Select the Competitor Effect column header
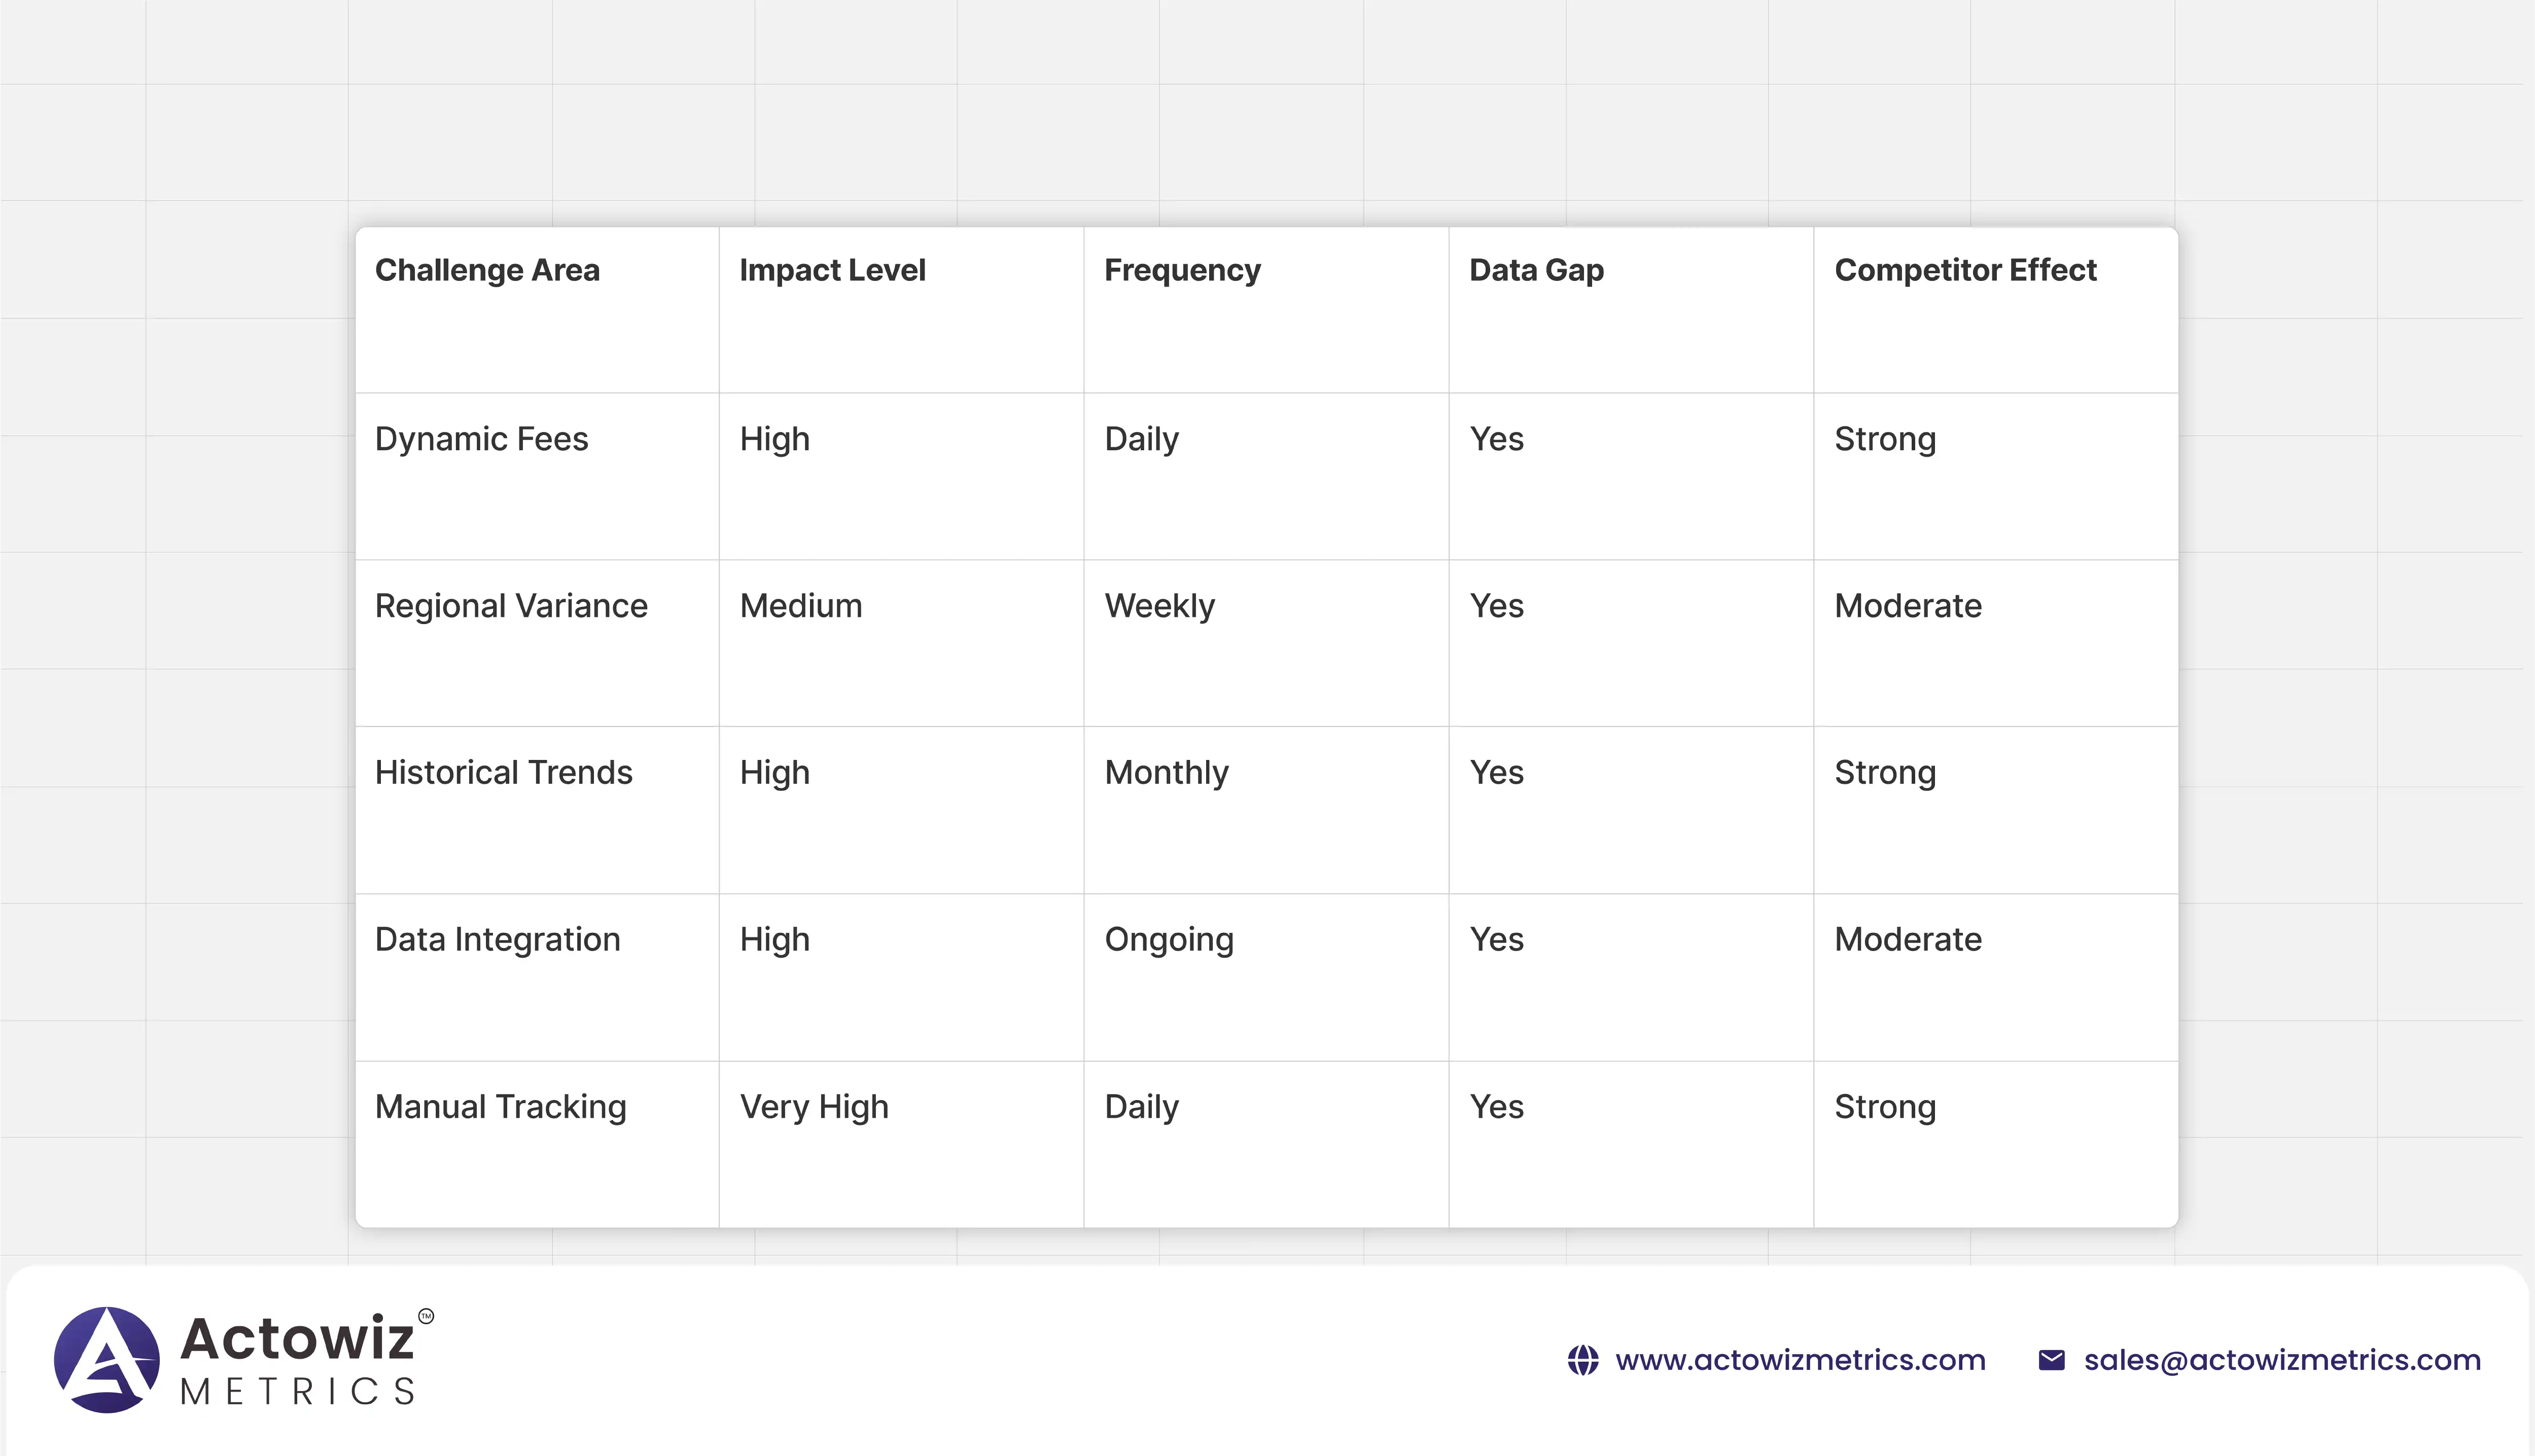The width and height of the screenshot is (2535, 1456). (1965, 270)
